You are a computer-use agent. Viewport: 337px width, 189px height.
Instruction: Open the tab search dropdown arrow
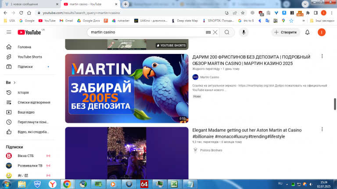(305, 4)
